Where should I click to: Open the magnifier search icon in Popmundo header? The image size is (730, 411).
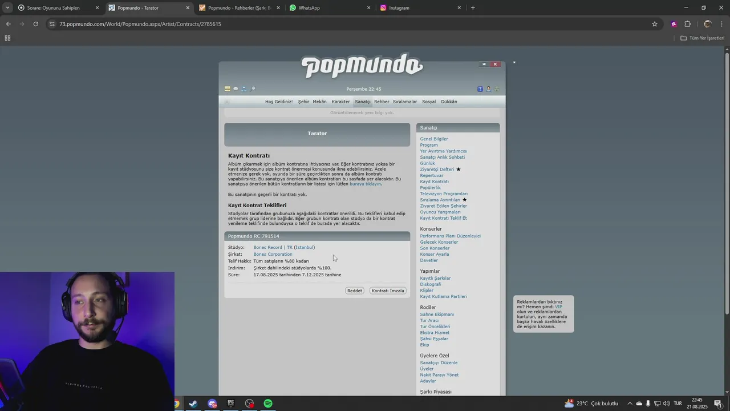pyautogui.click(x=253, y=89)
